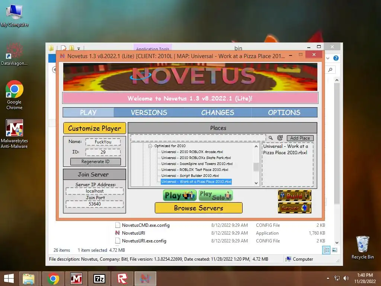
Task: Click the Join Port field
Action: [x=95, y=204]
